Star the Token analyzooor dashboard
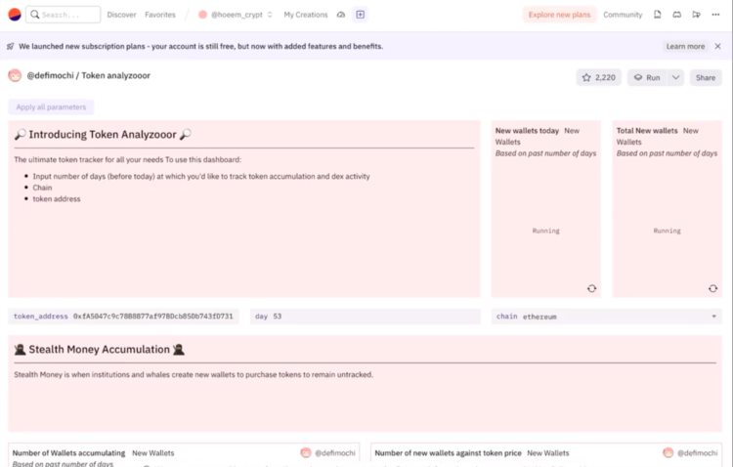The width and height of the screenshot is (733, 467). [x=598, y=77]
